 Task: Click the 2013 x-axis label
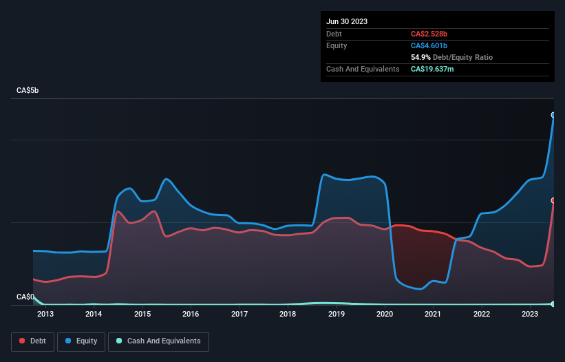pos(45,314)
